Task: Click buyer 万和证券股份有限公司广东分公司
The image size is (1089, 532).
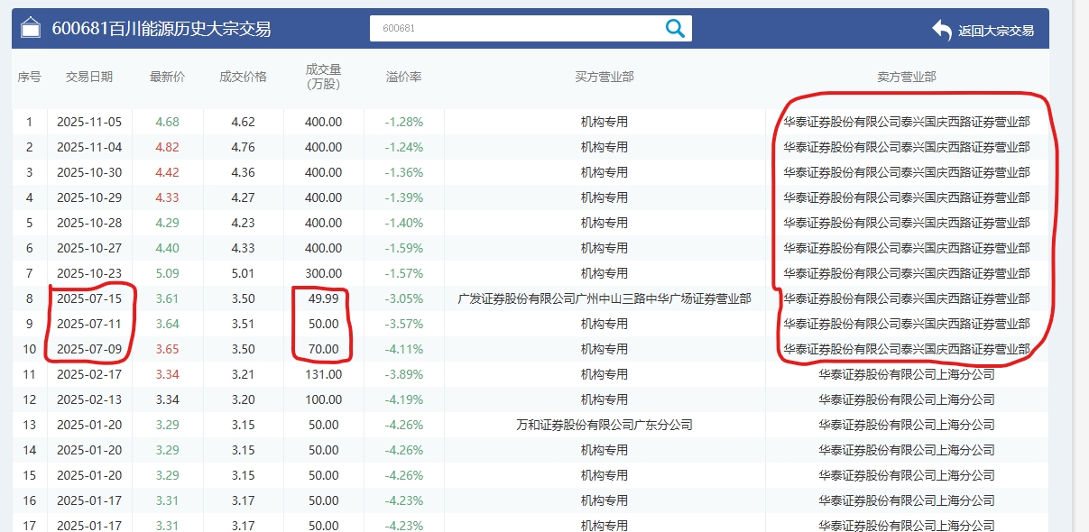Action: click(x=604, y=425)
